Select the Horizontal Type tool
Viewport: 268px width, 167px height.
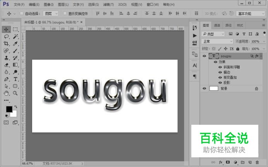coord(15,79)
